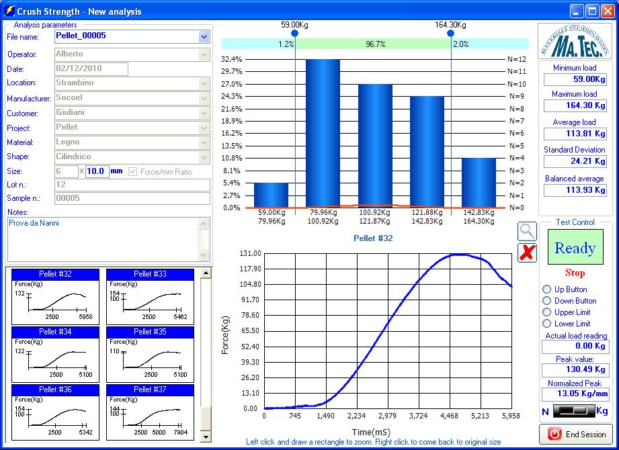
Task: Toggle the N/Kg unit switch
Action: [x=573, y=410]
